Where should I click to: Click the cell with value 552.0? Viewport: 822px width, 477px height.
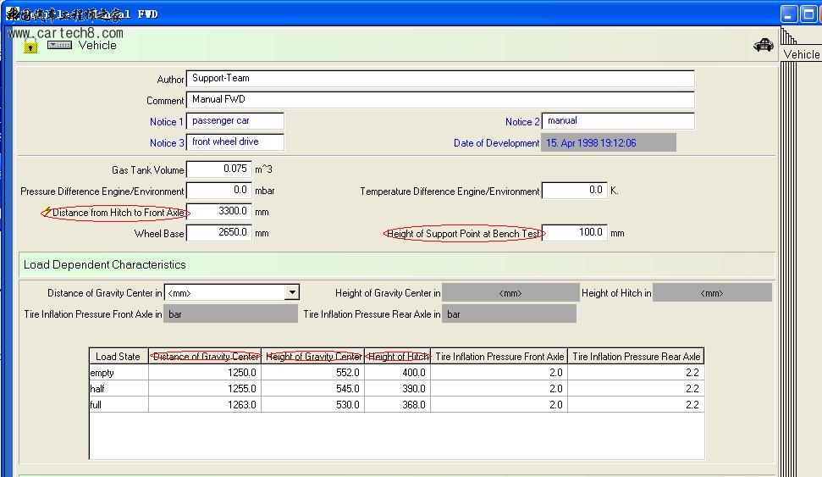pyautogui.click(x=313, y=373)
